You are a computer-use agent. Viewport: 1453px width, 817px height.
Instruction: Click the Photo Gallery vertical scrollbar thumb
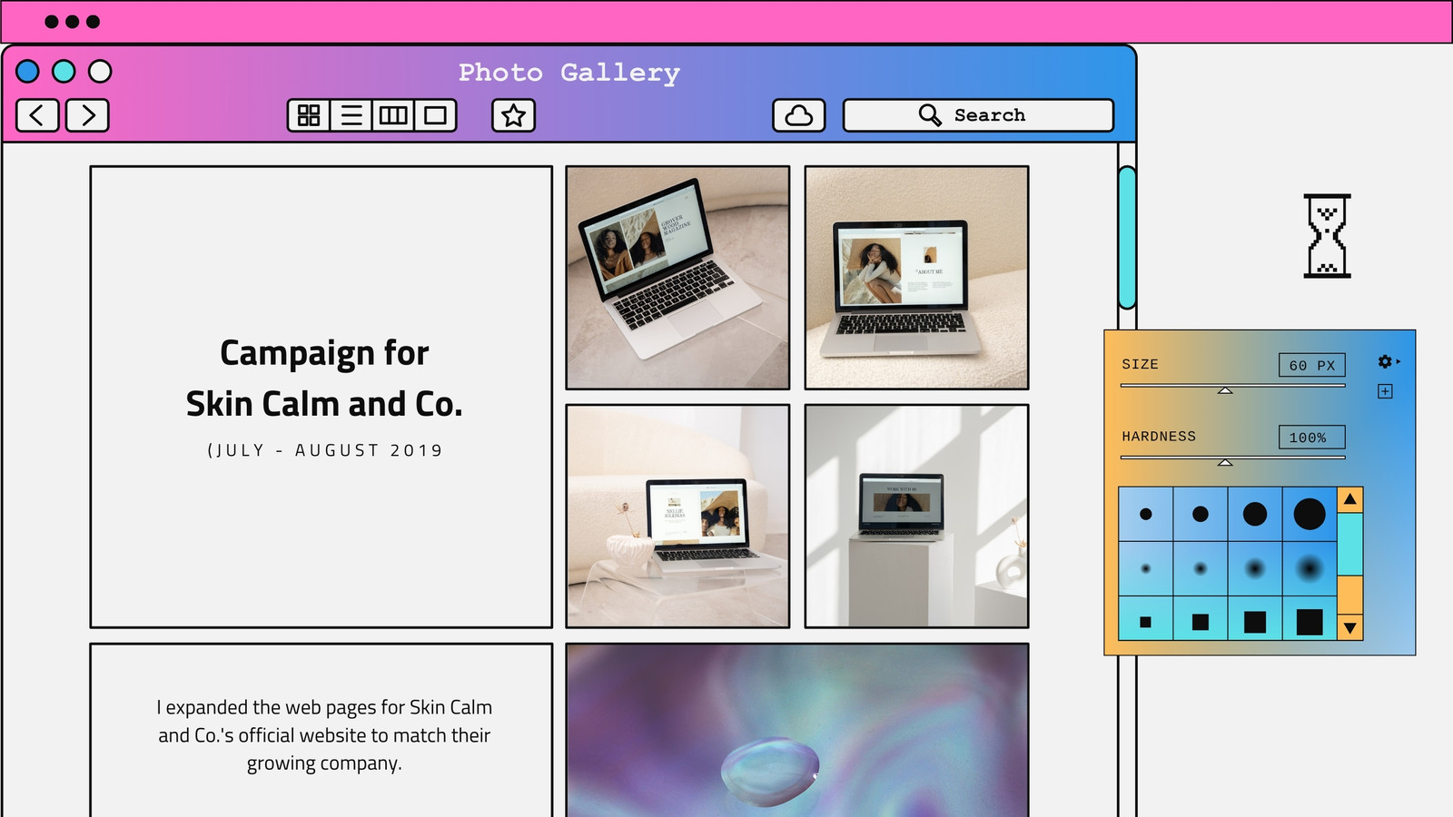coord(1127,238)
